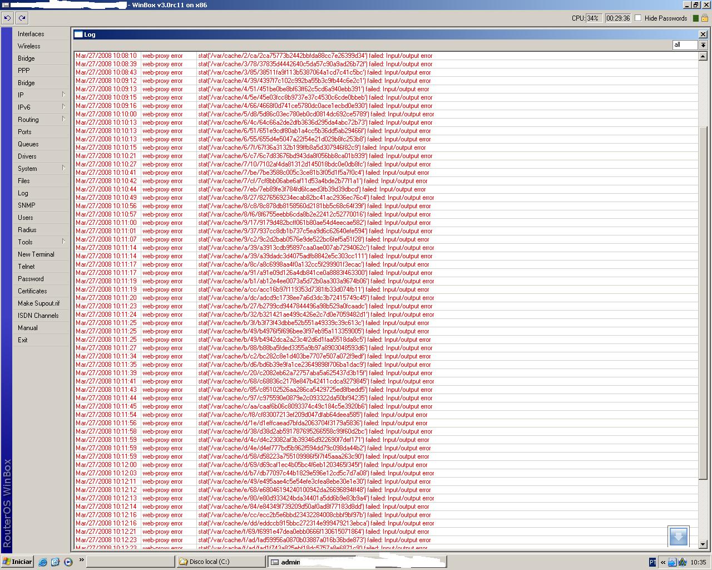712x570 pixels.
Task: Close the Log window
Action: tap(703, 35)
